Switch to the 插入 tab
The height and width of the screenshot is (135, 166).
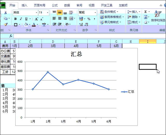(24, 5)
